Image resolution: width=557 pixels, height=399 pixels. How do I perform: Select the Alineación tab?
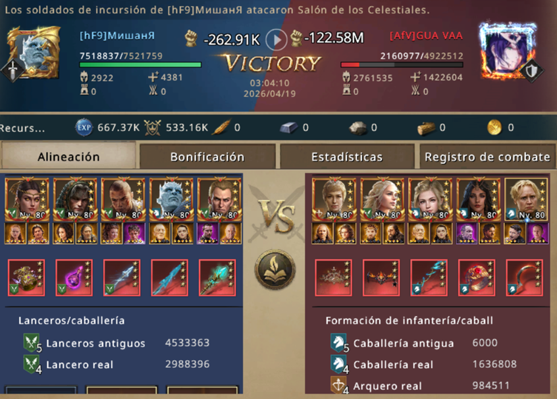click(68, 155)
